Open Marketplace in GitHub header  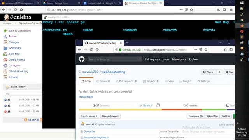click(179, 59)
